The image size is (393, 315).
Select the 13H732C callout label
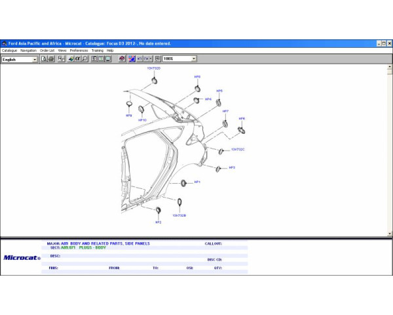click(237, 149)
